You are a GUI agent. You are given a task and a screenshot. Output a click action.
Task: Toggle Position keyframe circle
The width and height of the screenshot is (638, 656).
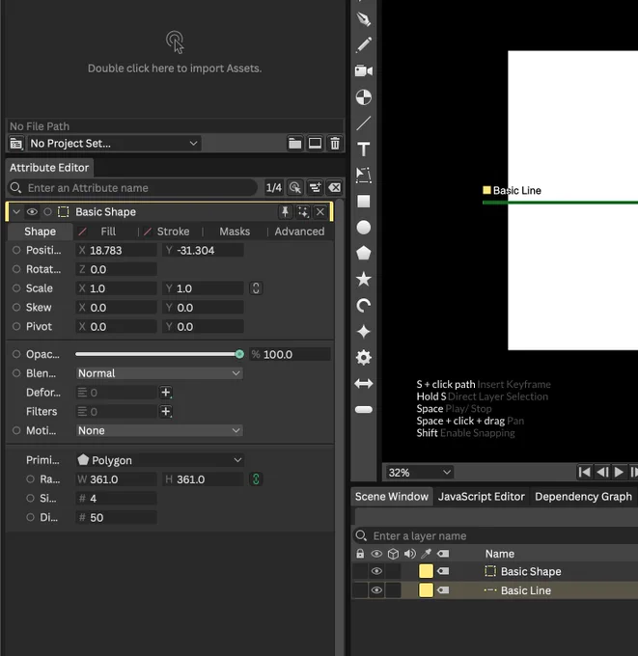point(16,250)
